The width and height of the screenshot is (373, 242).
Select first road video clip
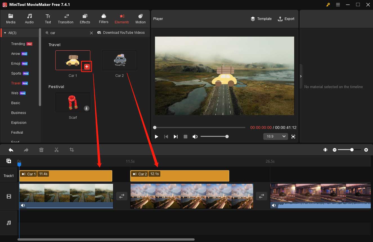coord(66,196)
